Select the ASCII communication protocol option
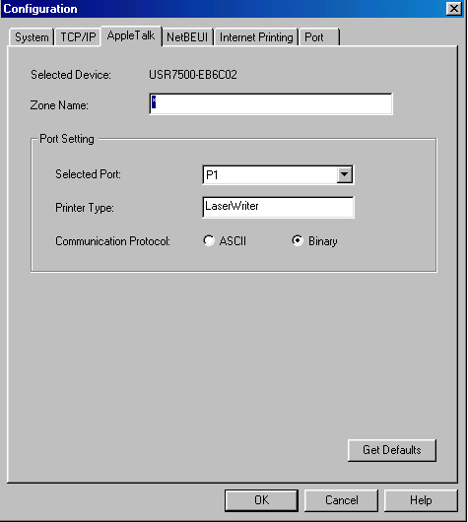This screenshot has width=468, height=522. pyautogui.click(x=225, y=240)
